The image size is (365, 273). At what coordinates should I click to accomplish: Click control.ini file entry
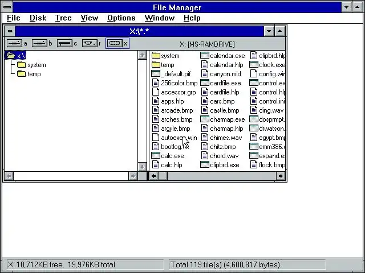point(267,101)
